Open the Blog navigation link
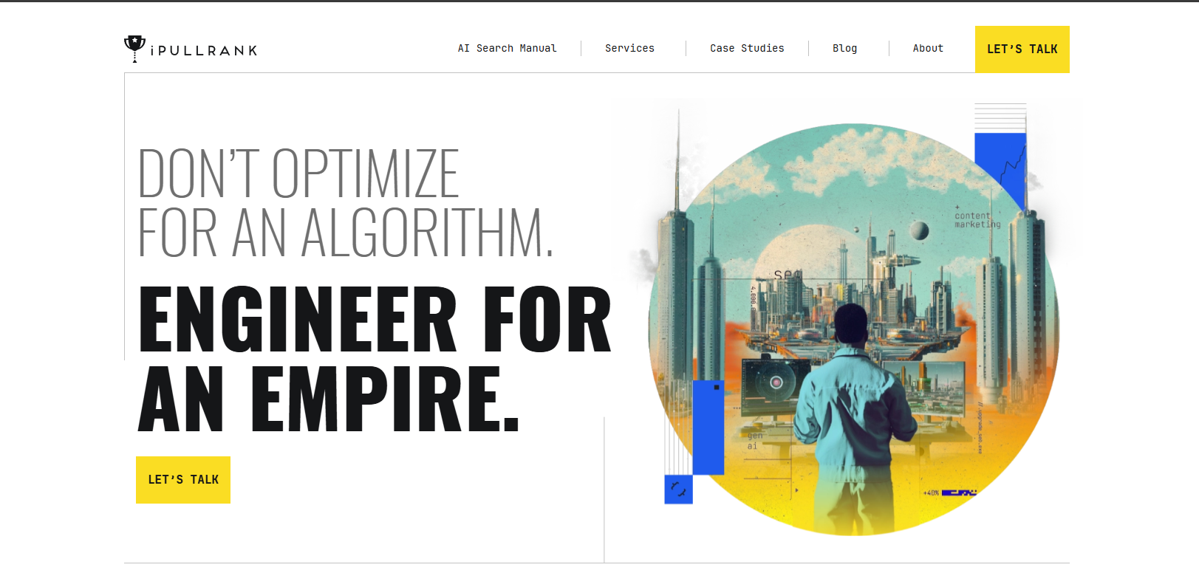This screenshot has width=1199, height=573. [x=844, y=48]
